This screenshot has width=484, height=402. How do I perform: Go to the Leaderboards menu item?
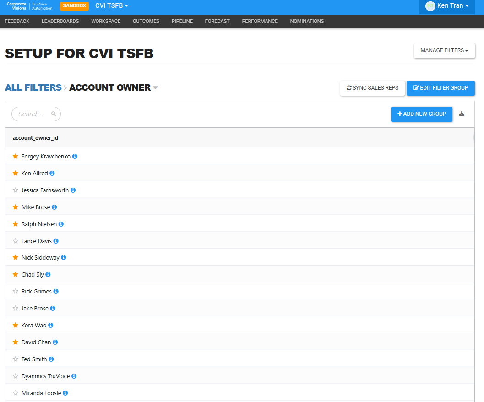coord(60,22)
